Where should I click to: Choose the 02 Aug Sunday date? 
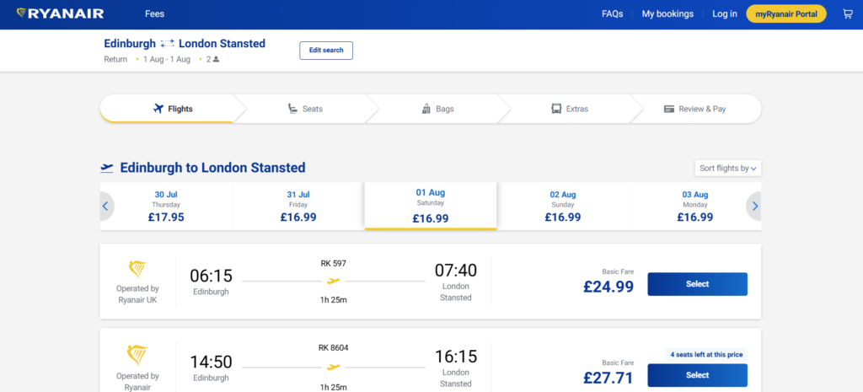[563, 207]
